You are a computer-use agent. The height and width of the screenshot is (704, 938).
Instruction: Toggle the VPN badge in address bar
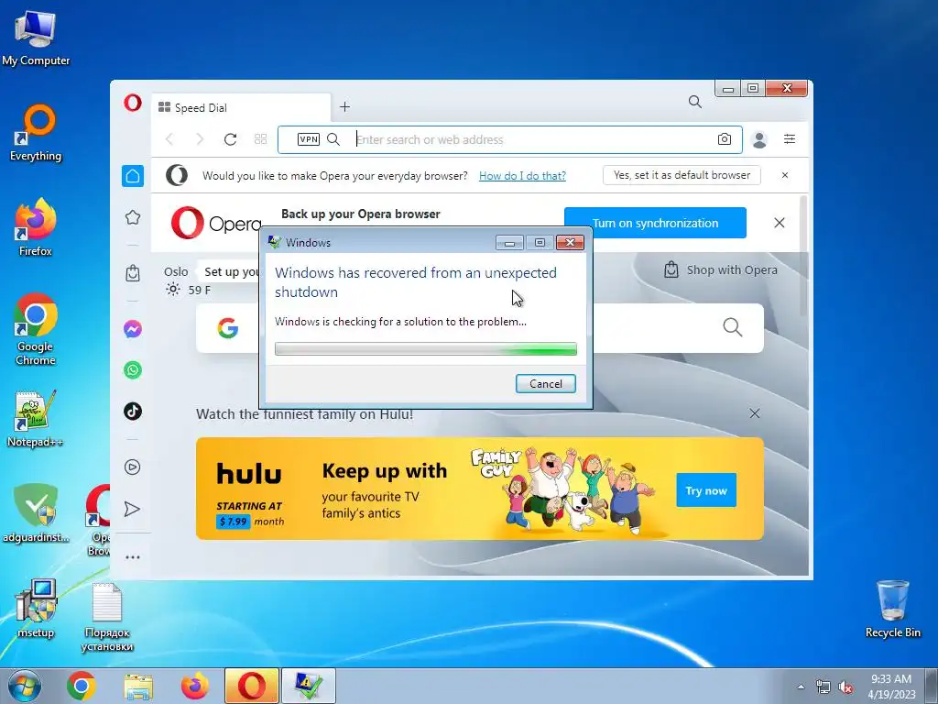[x=309, y=139]
